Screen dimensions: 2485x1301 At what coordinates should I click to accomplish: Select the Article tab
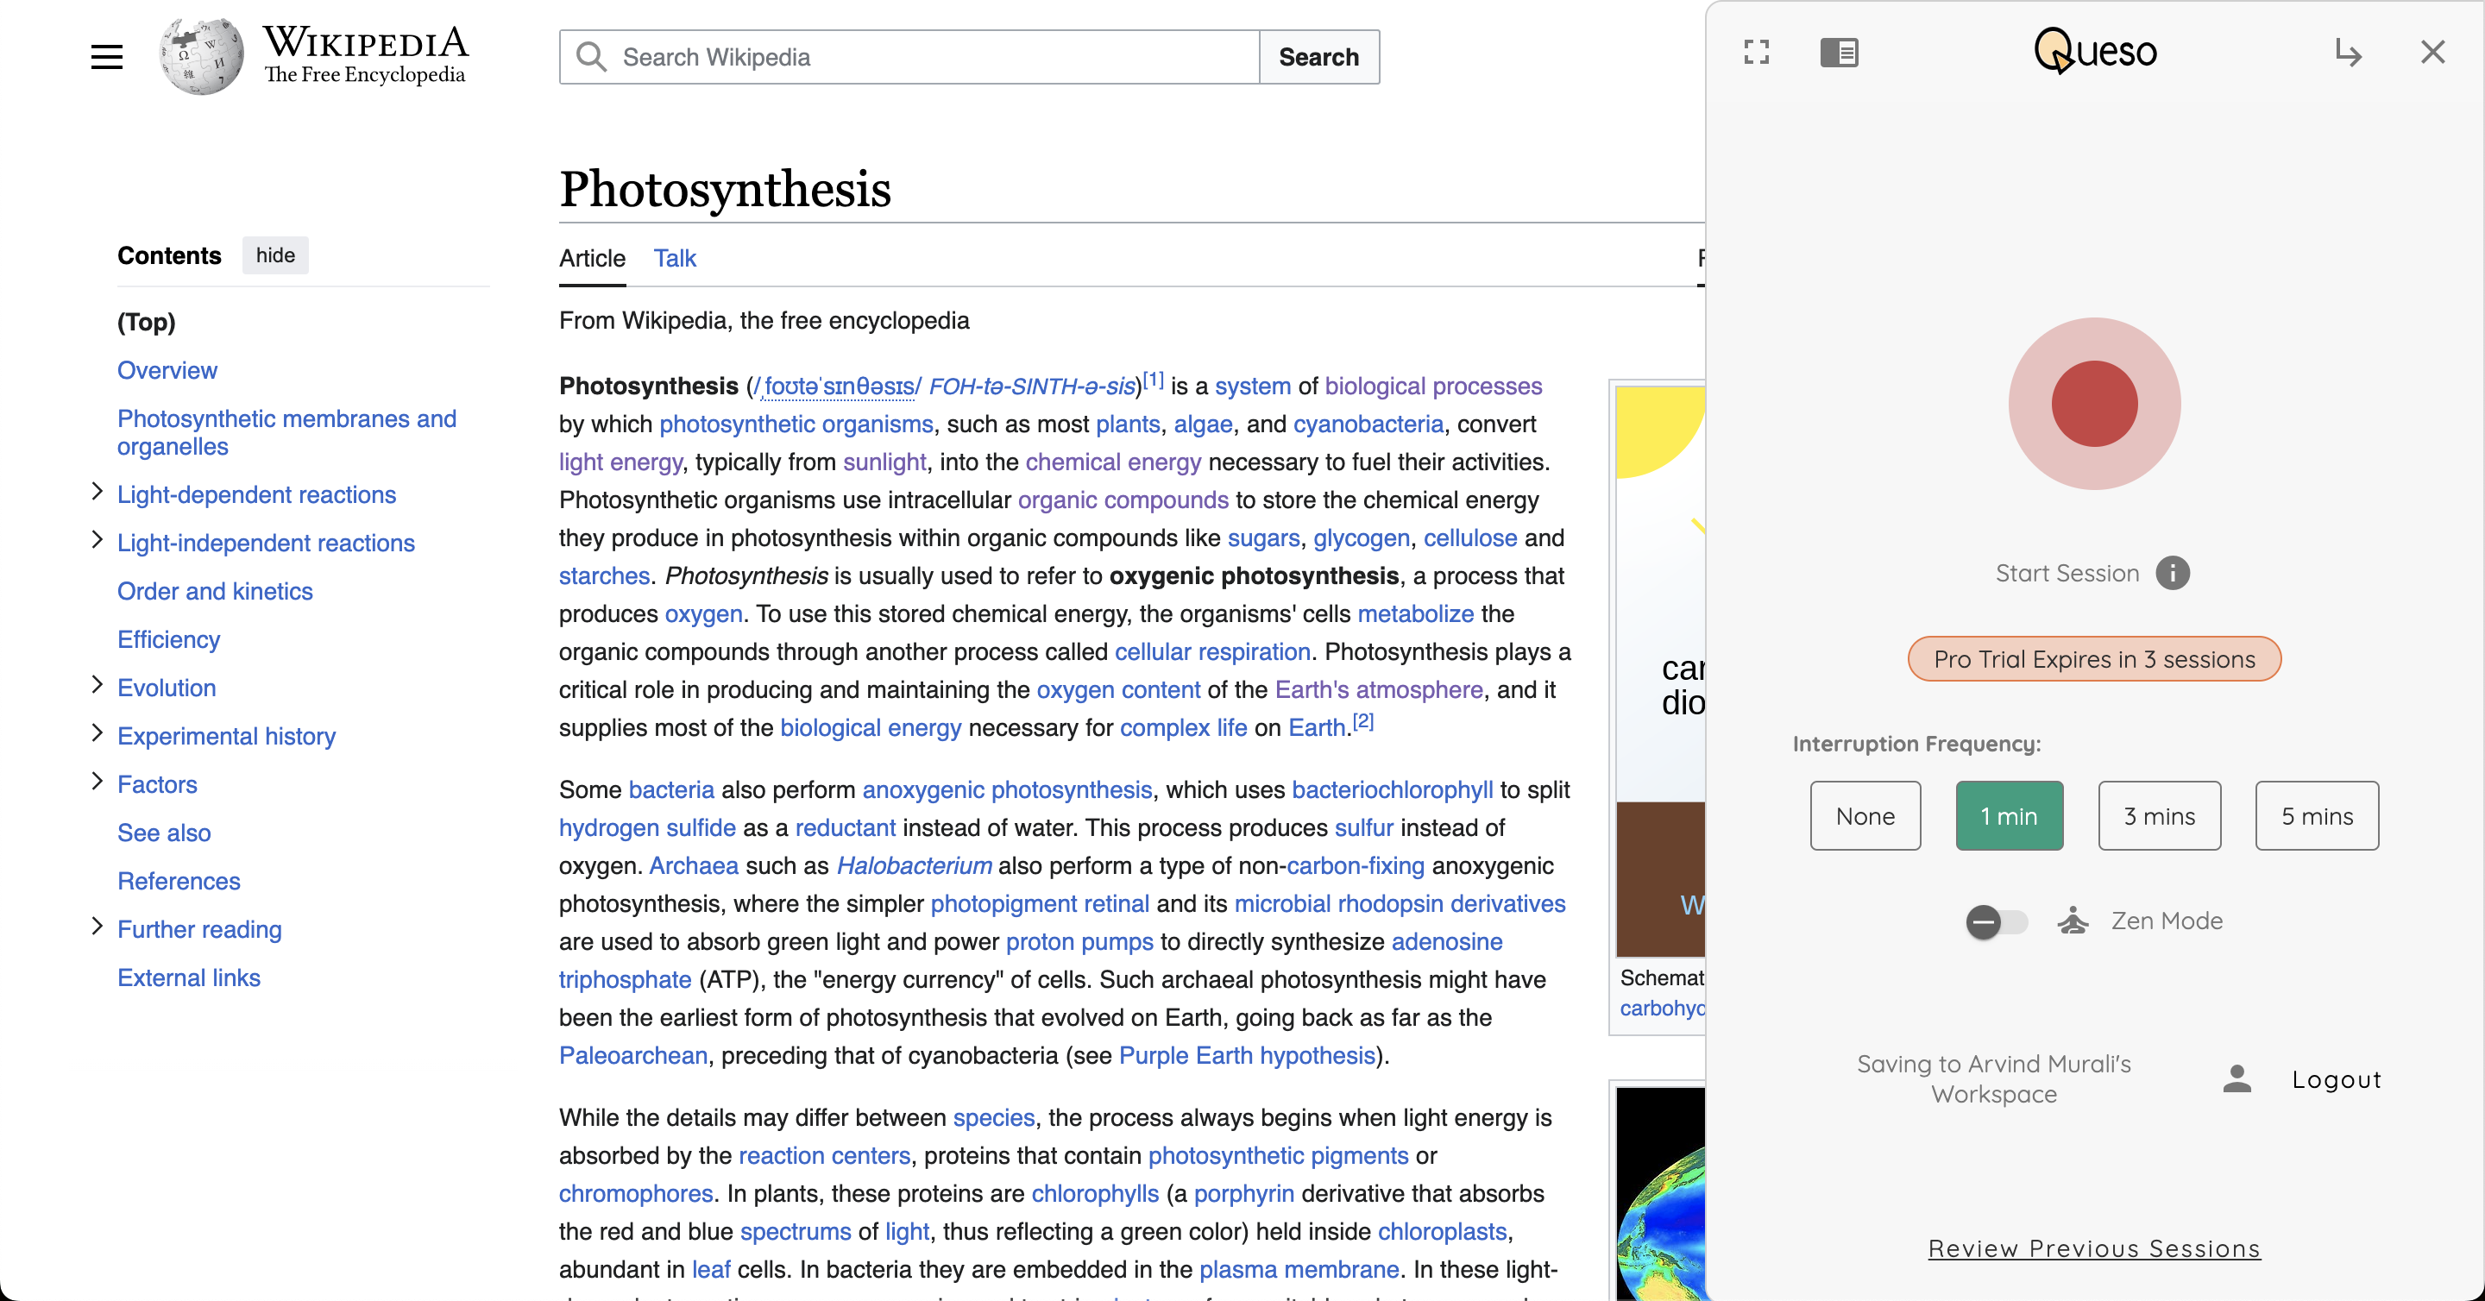(x=592, y=257)
